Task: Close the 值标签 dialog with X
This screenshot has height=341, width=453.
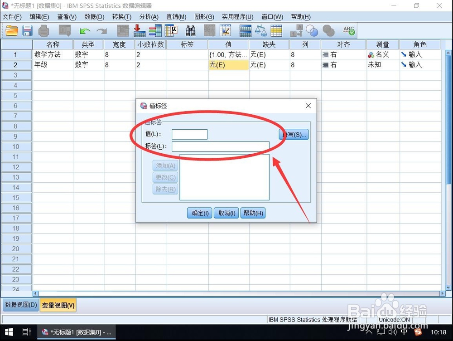Action: 308,106
